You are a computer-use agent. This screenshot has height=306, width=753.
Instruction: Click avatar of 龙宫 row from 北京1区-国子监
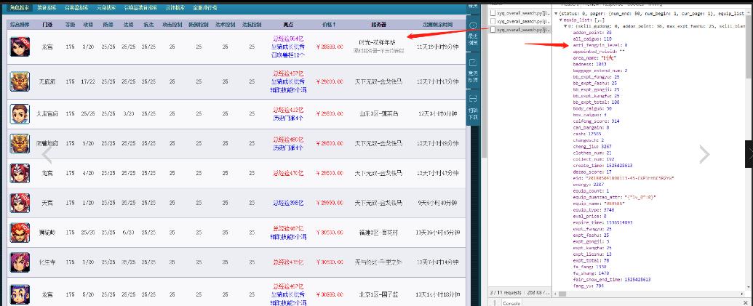click(x=20, y=294)
